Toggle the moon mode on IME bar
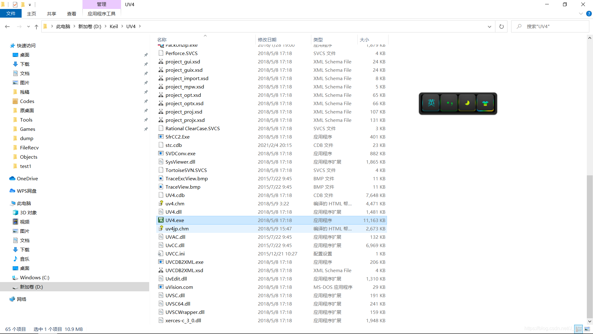Screen dimensions: 593x334 point(467,103)
